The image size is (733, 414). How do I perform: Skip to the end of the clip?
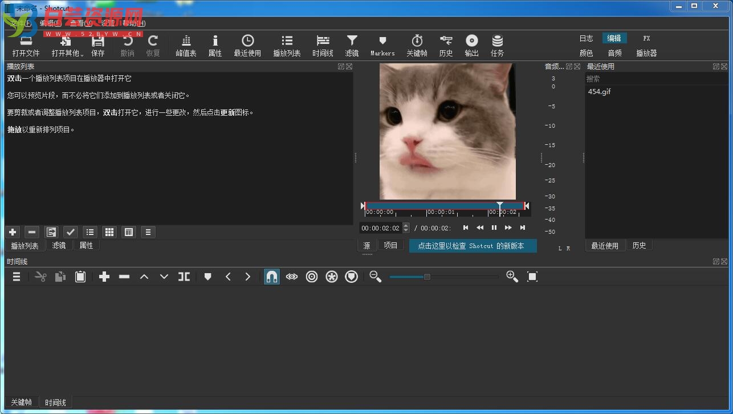tap(523, 228)
